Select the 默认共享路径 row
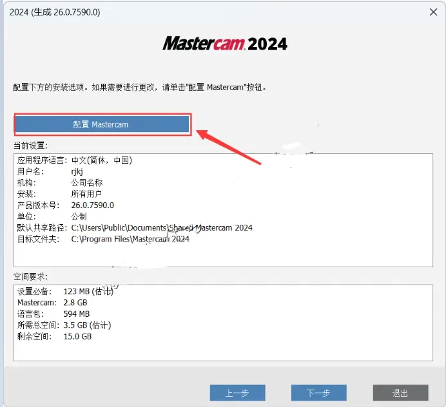The height and width of the screenshot is (407, 446). pyautogui.click(x=135, y=228)
